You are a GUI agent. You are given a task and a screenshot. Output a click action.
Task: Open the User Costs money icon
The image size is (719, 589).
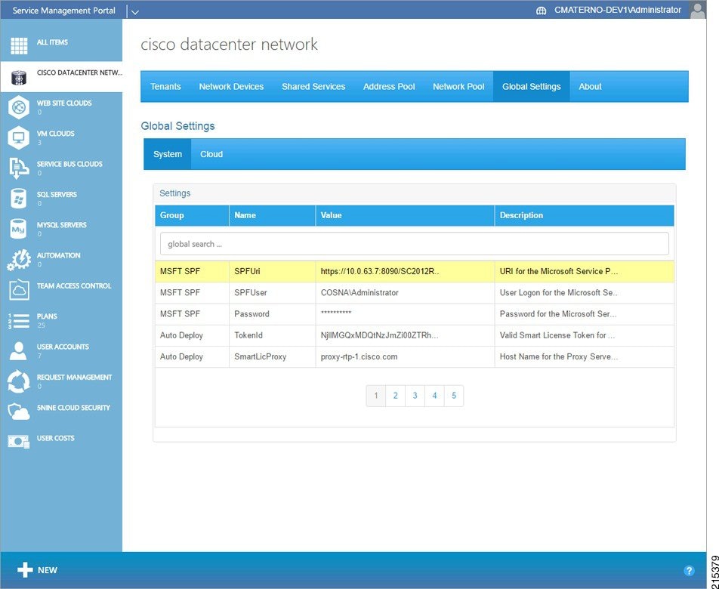(19, 442)
